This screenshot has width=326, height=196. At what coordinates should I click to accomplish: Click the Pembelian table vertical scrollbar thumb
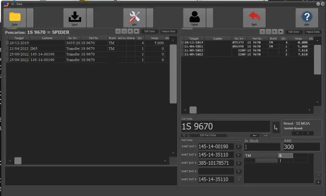(317, 59)
